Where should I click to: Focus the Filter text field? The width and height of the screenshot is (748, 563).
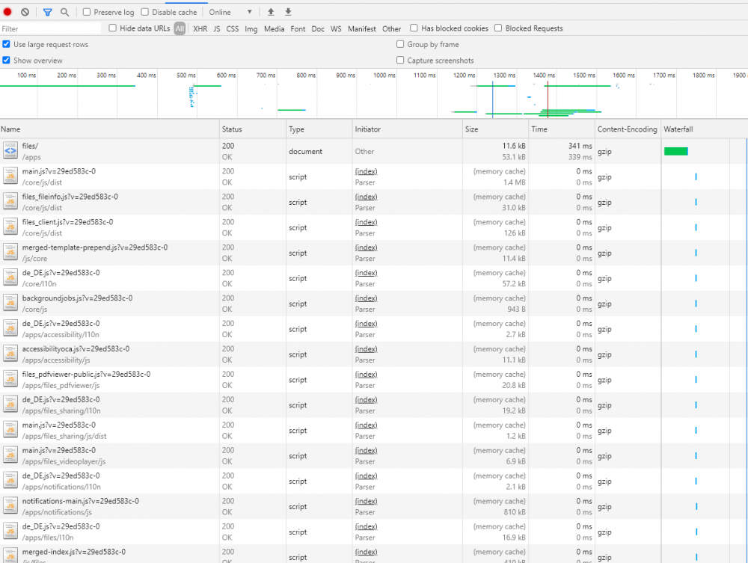51,28
